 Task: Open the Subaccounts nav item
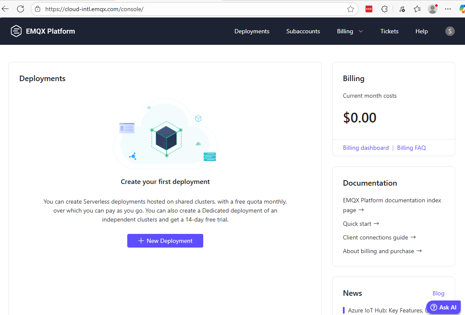(x=303, y=31)
